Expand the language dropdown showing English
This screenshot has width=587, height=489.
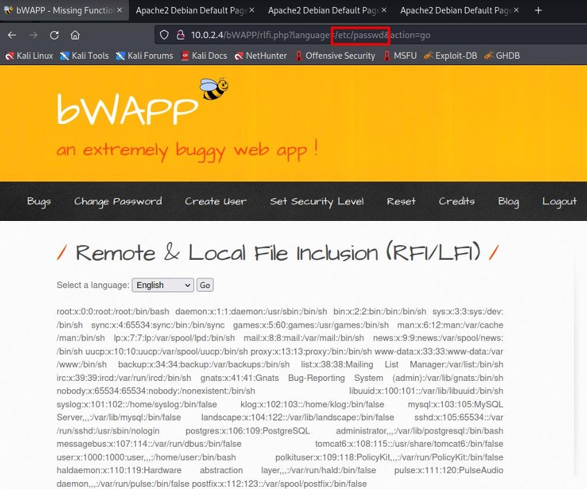(163, 285)
